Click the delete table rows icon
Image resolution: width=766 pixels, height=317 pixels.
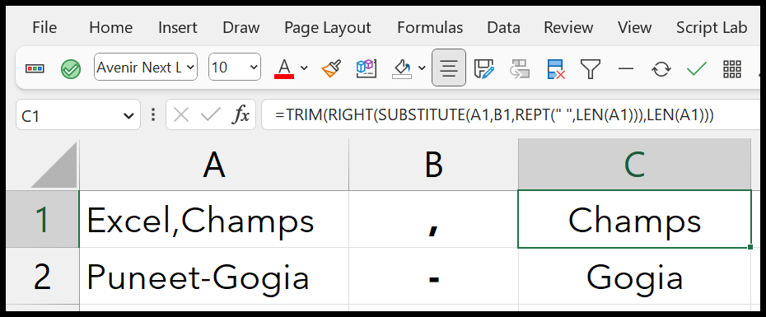[x=555, y=69]
